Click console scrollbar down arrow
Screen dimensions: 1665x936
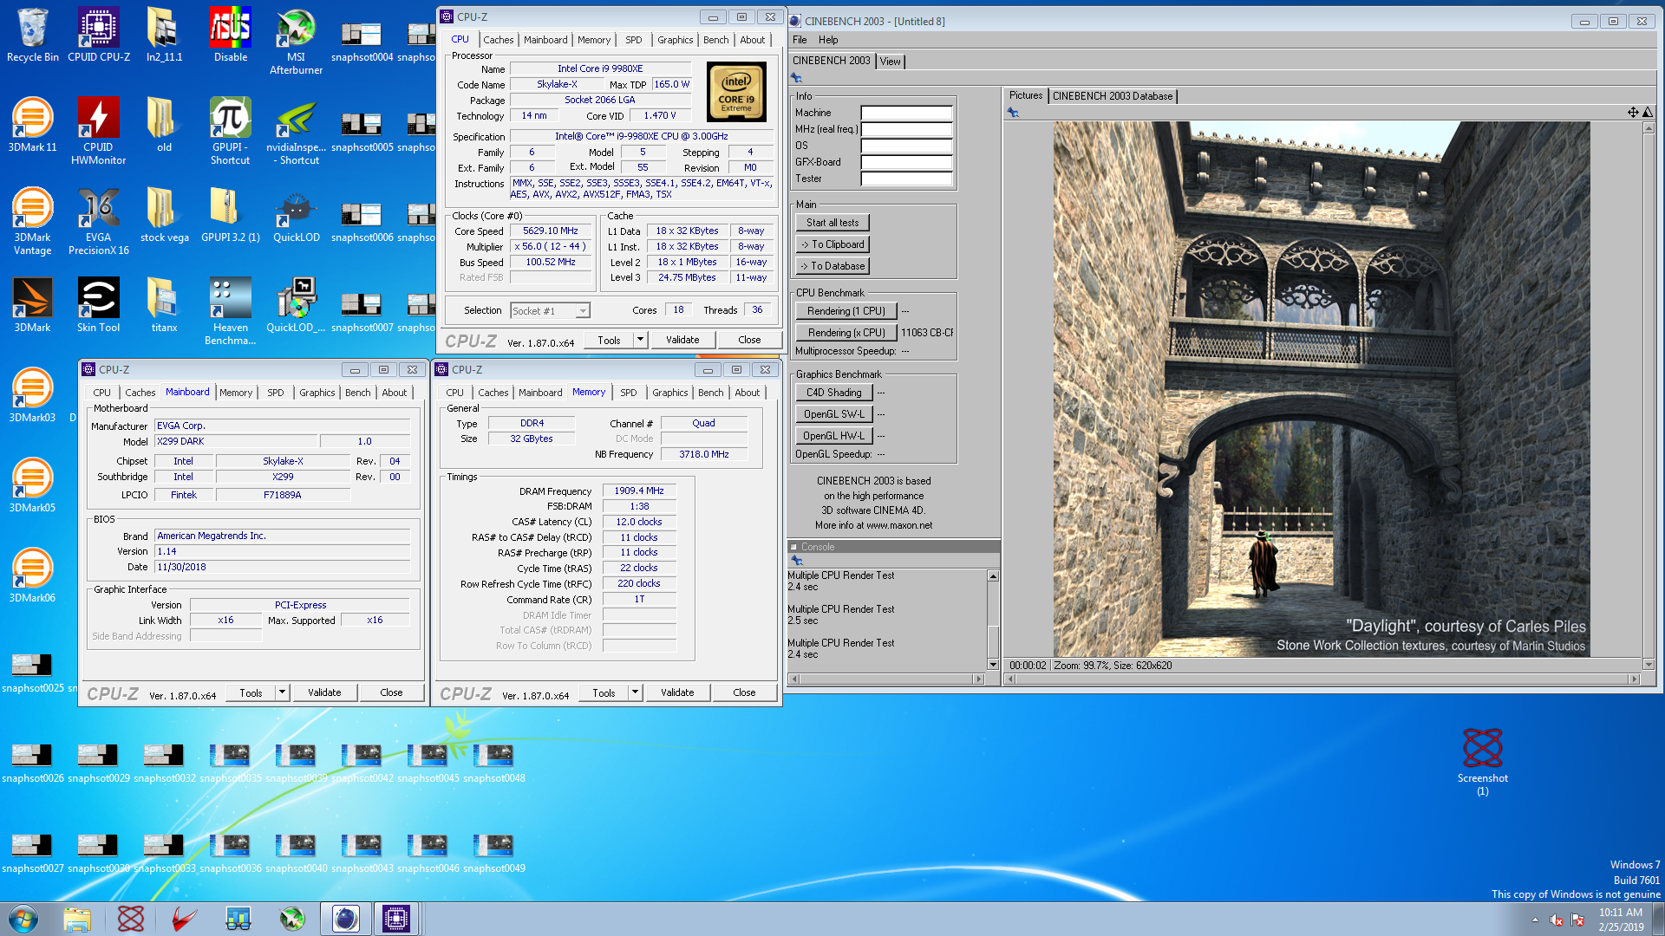pos(993,665)
